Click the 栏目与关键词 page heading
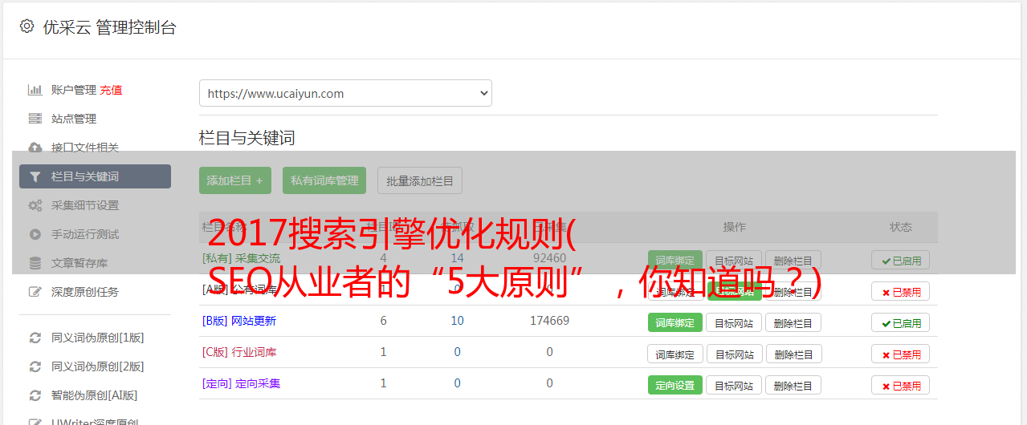The height and width of the screenshot is (425, 1027). (x=247, y=138)
